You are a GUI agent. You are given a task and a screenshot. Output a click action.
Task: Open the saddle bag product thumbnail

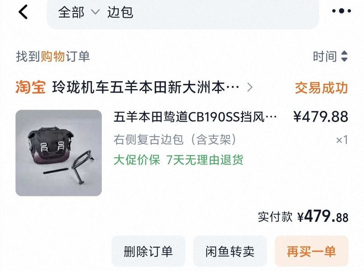click(x=59, y=153)
